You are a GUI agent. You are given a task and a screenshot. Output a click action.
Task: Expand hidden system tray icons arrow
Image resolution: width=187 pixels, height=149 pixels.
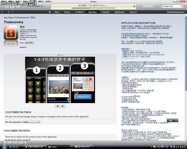[x=151, y=147]
